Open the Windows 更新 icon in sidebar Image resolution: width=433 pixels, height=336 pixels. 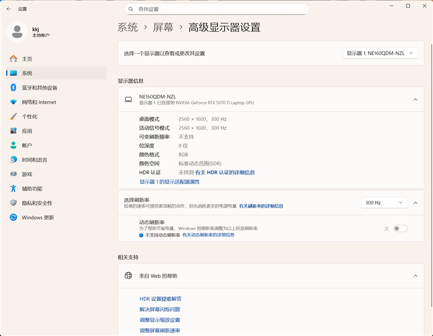14,218
